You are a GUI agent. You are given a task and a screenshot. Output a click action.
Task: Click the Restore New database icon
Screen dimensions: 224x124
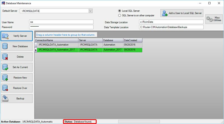click(5, 78)
